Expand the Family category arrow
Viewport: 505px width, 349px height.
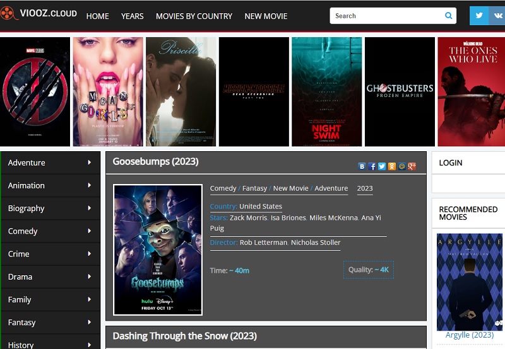coord(89,299)
